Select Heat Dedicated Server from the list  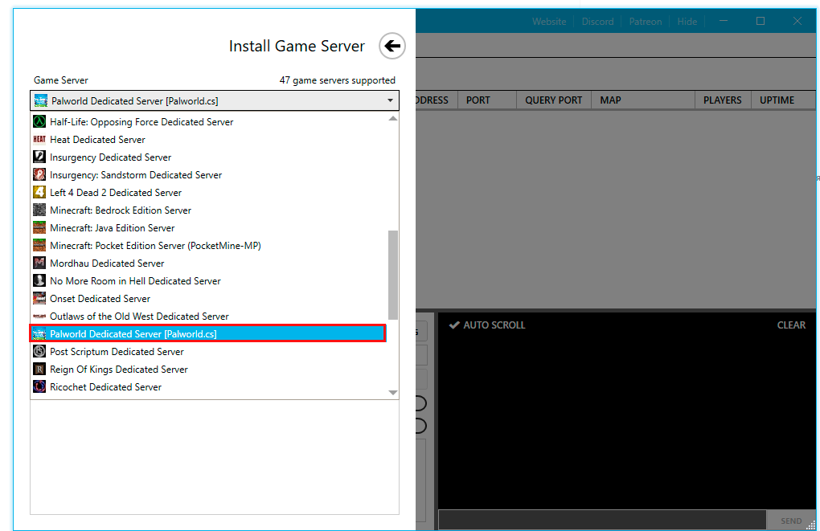[x=209, y=140]
